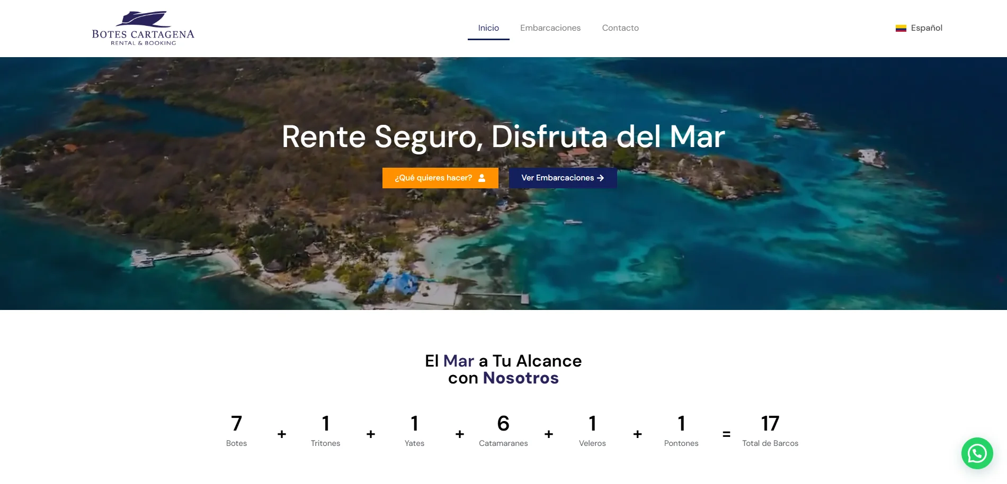Click the Tritones counter label
Image resolution: width=1007 pixels, height=484 pixels.
(x=325, y=443)
